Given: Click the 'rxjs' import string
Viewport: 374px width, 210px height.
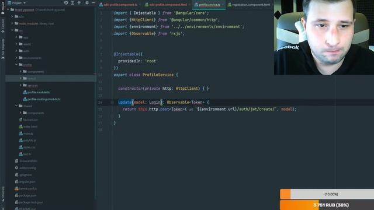Looking at the screenshot, I should point(176,34).
